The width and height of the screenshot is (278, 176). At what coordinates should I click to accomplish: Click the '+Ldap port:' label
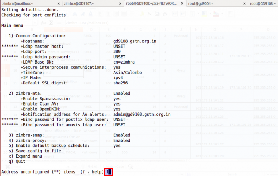click(33, 52)
